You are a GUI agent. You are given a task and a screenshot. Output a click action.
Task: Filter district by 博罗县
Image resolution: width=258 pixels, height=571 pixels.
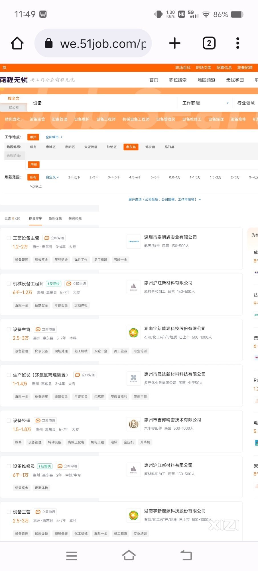(150, 147)
